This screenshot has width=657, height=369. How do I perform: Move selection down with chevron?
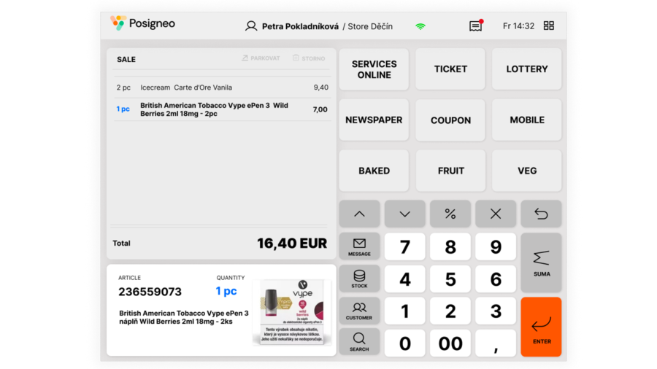[404, 214]
